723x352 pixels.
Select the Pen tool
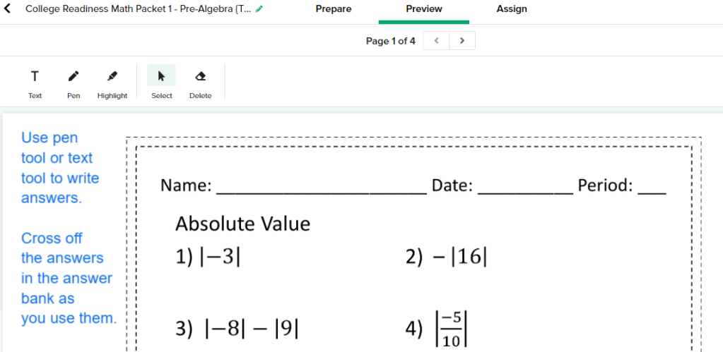click(x=74, y=83)
